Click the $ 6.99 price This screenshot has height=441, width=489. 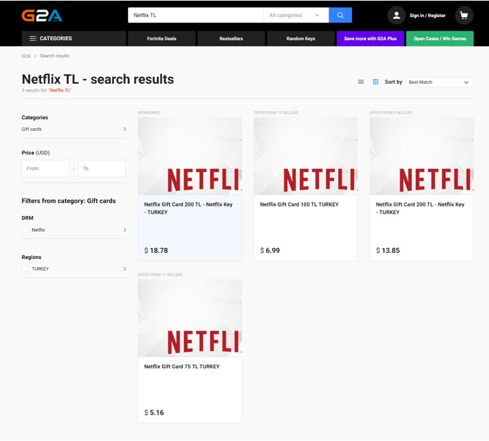coord(270,250)
